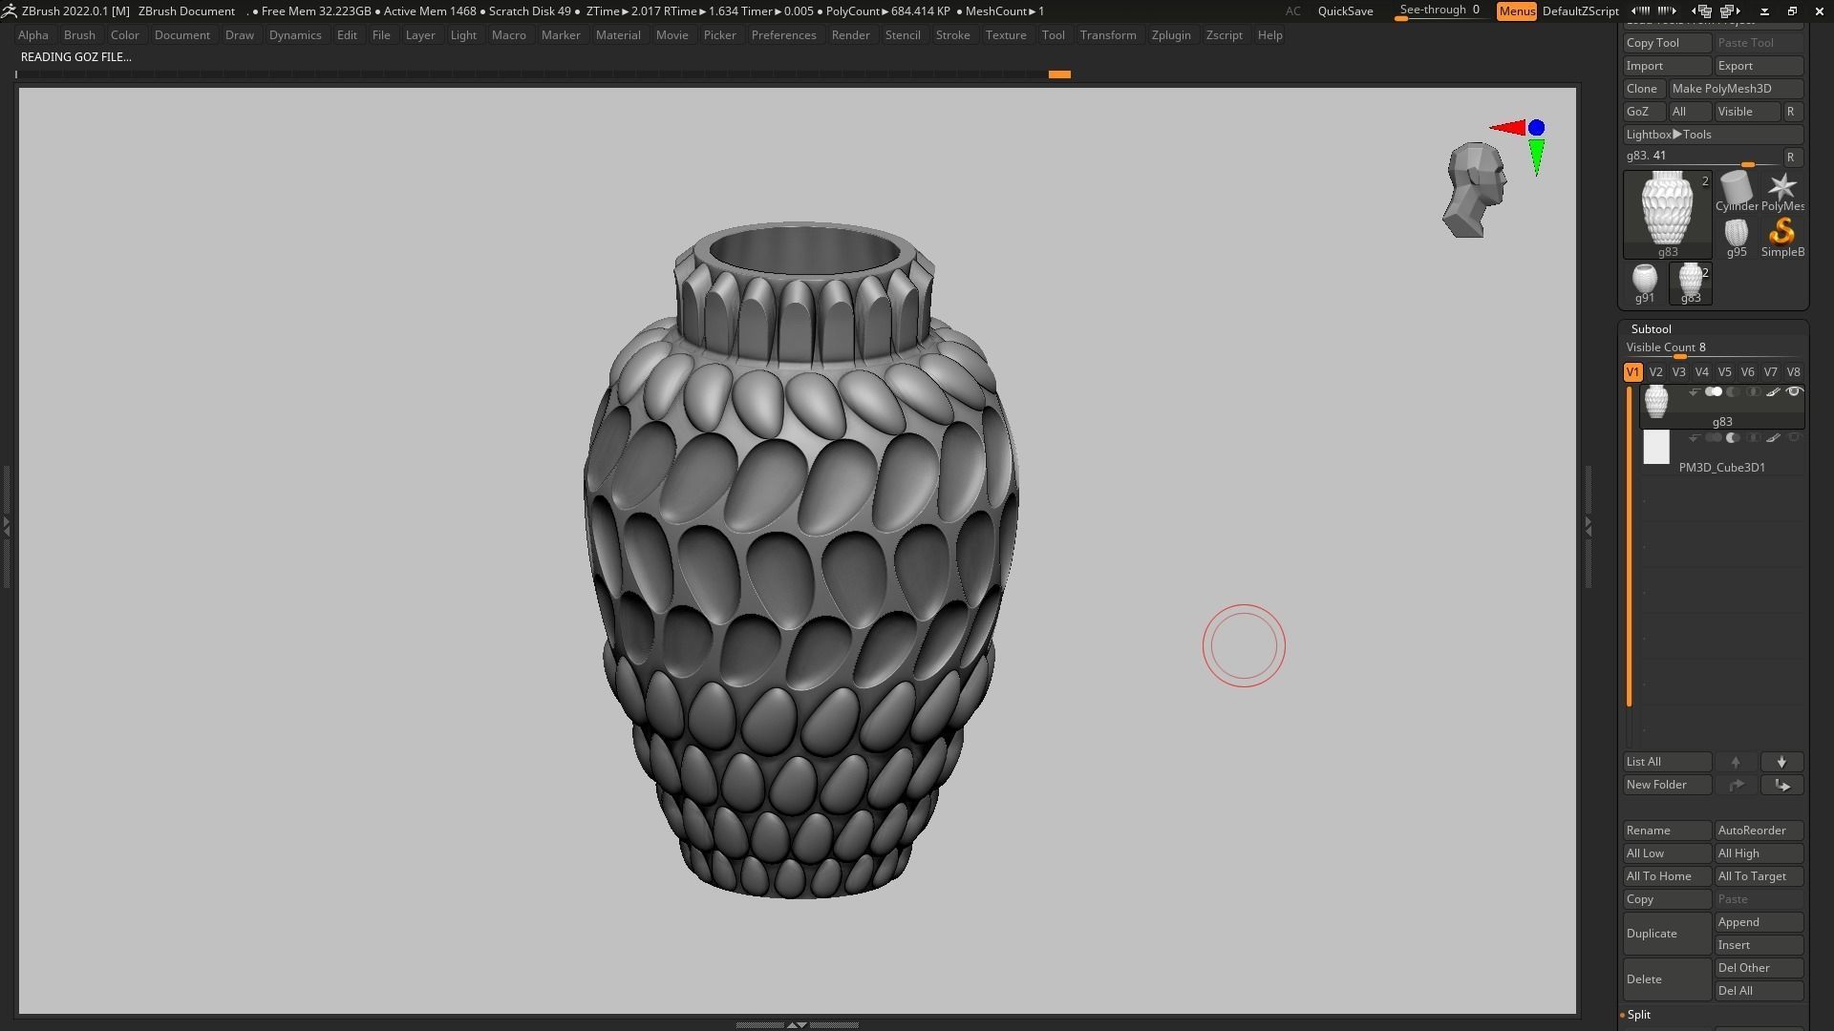Select the small g83 tool thumbnail
Screen dimensions: 1834x1031
coord(1691,284)
